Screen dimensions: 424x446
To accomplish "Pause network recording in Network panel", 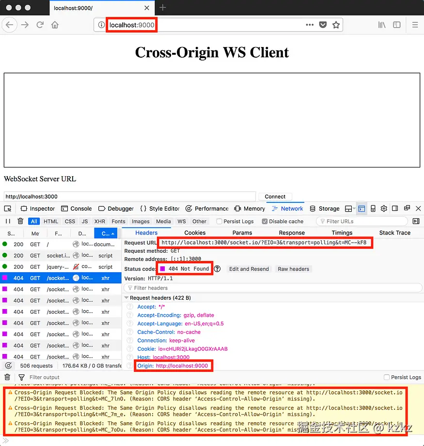I will (x=8, y=221).
